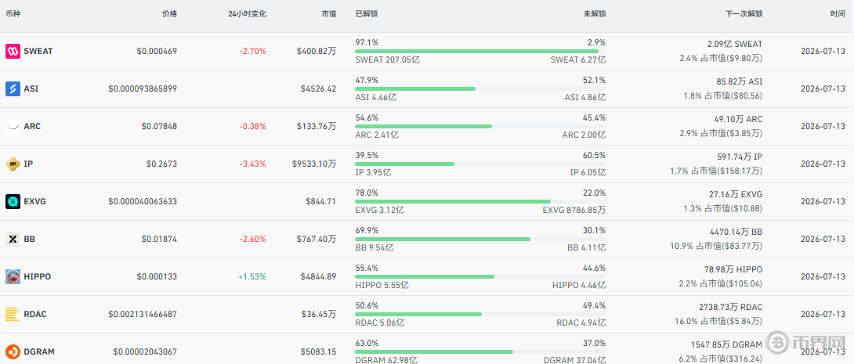The image size is (854, 364).
Task: Open the HIPPO token name link
Action: 37,276
